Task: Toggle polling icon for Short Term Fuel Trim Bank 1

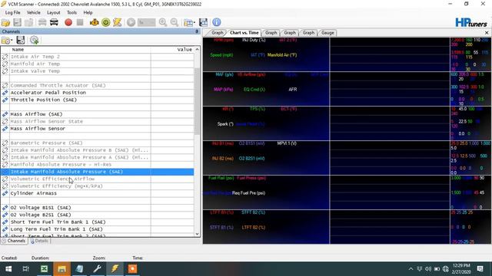Action: (x=5, y=222)
